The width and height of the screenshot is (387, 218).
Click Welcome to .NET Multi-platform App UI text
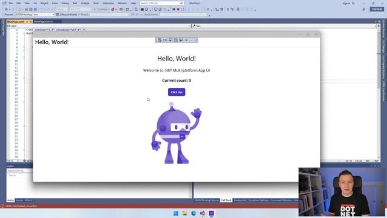(x=177, y=70)
